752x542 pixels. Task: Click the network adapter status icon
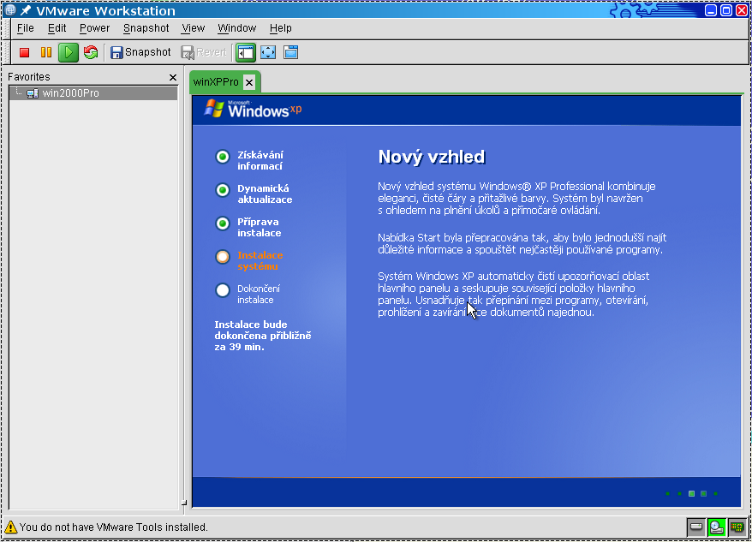coord(737,527)
